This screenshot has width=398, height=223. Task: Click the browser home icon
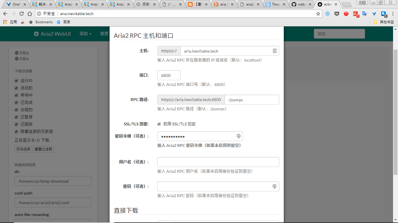click(30, 14)
